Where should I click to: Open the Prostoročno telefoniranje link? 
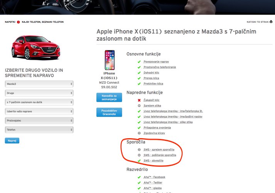(160, 67)
